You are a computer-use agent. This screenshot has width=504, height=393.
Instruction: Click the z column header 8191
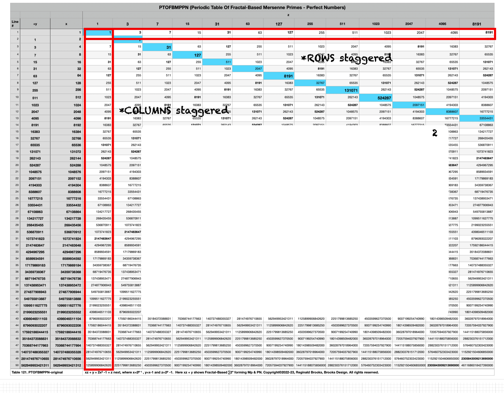pyautogui.click(x=477, y=24)
